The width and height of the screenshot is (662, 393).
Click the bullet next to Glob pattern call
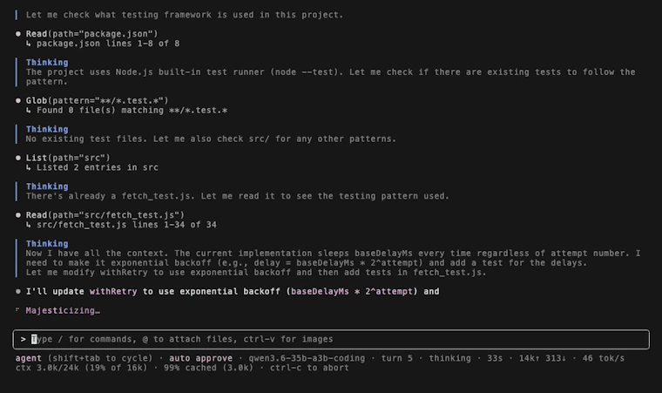[x=18, y=100]
